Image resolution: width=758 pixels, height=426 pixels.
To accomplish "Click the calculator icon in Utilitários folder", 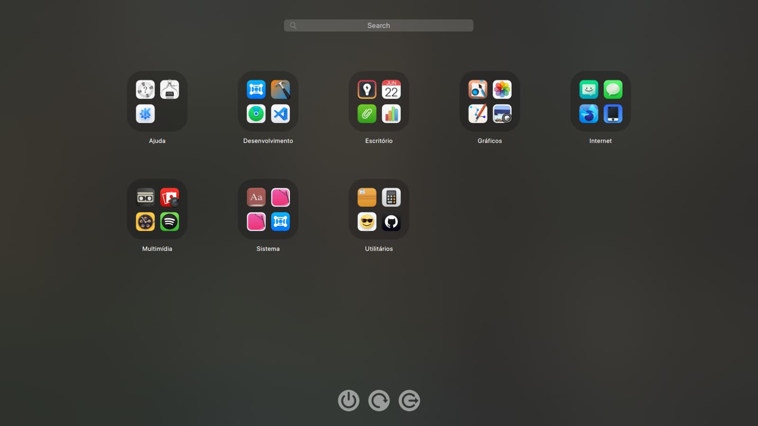I will click(x=391, y=197).
